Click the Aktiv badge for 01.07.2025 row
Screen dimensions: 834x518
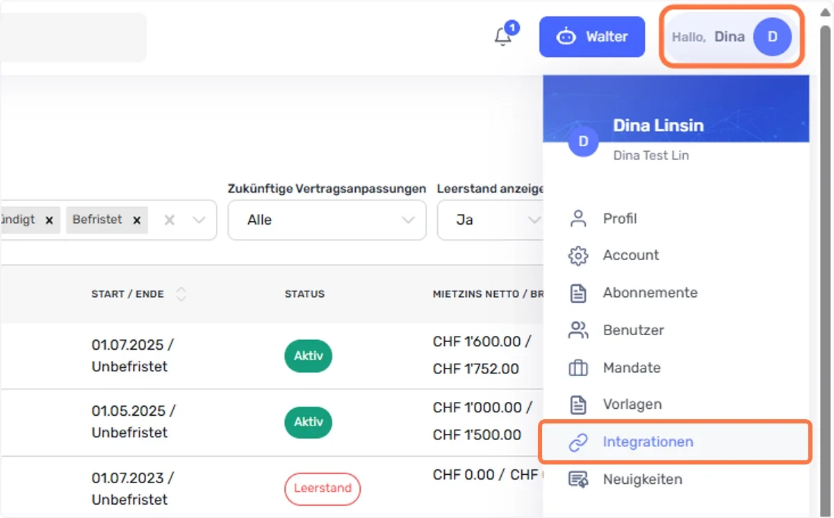tap(308, 355)
